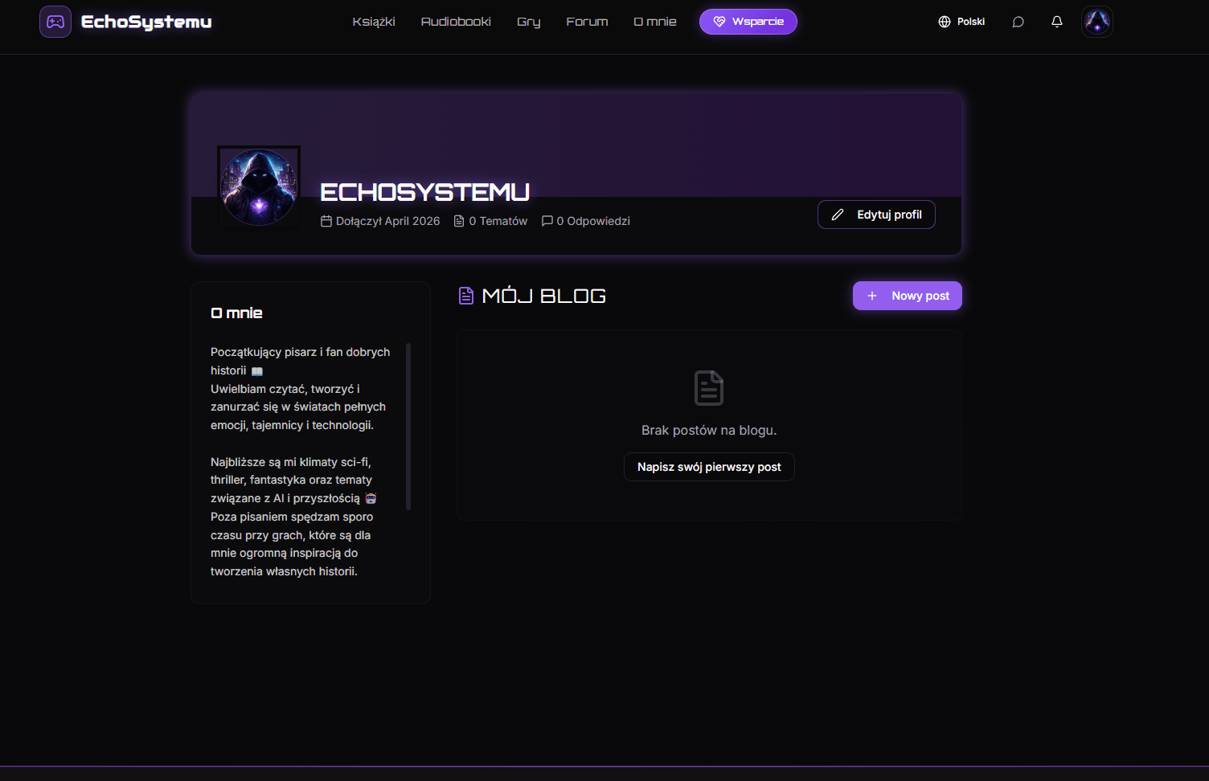Click the Mój Blog heading icon

click(x=466, y=296)
